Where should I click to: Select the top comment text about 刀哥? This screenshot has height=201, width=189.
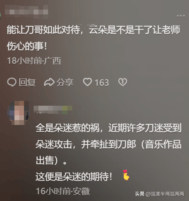coord(93,38)
